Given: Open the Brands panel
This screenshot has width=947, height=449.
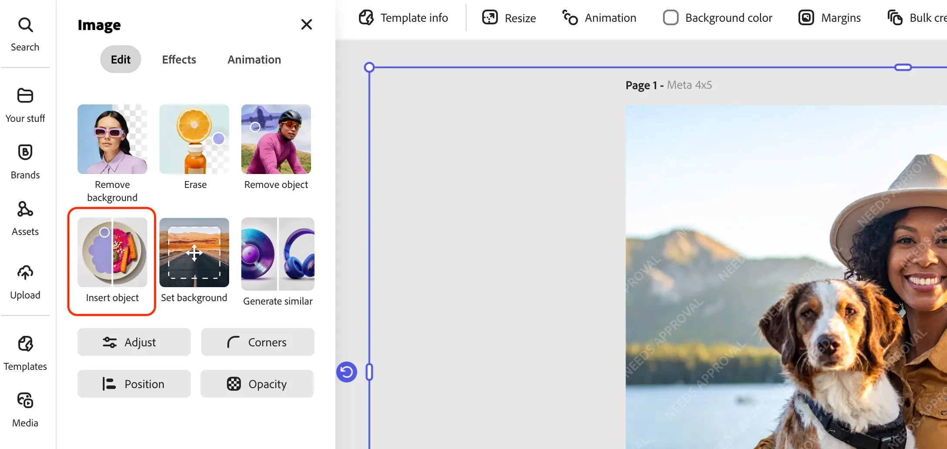Looking at the screenshot, I should (25, 162).
